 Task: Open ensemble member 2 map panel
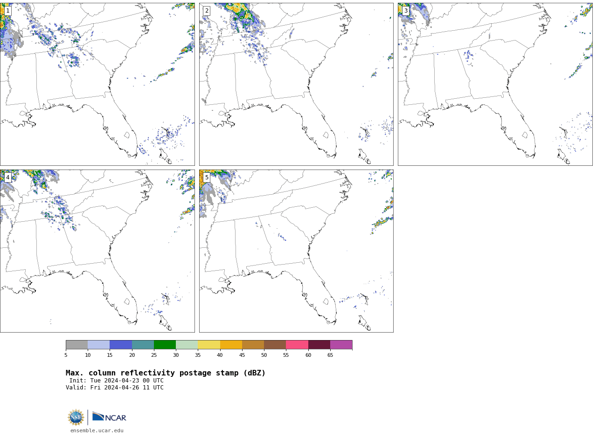(x=296, y=84)
